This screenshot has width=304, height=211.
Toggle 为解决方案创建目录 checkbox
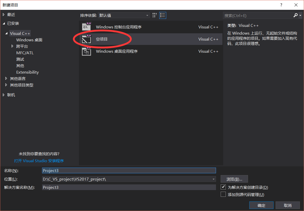tap(223, 187)
